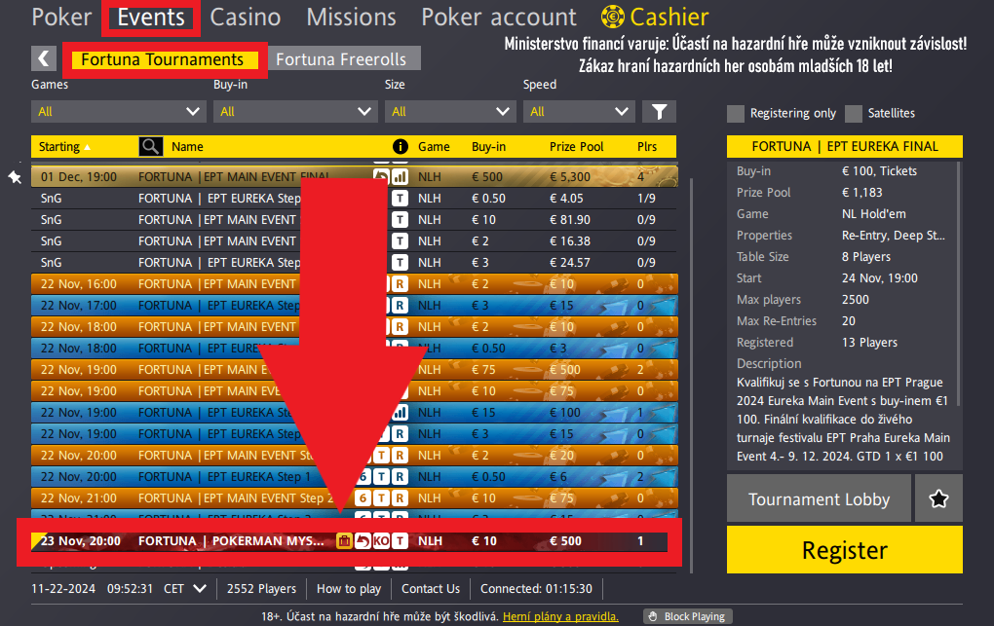Click the T icon in the €2 SnG row
Image resolution: width=994 pixels, height=626 pixels.
pos(400,241)
